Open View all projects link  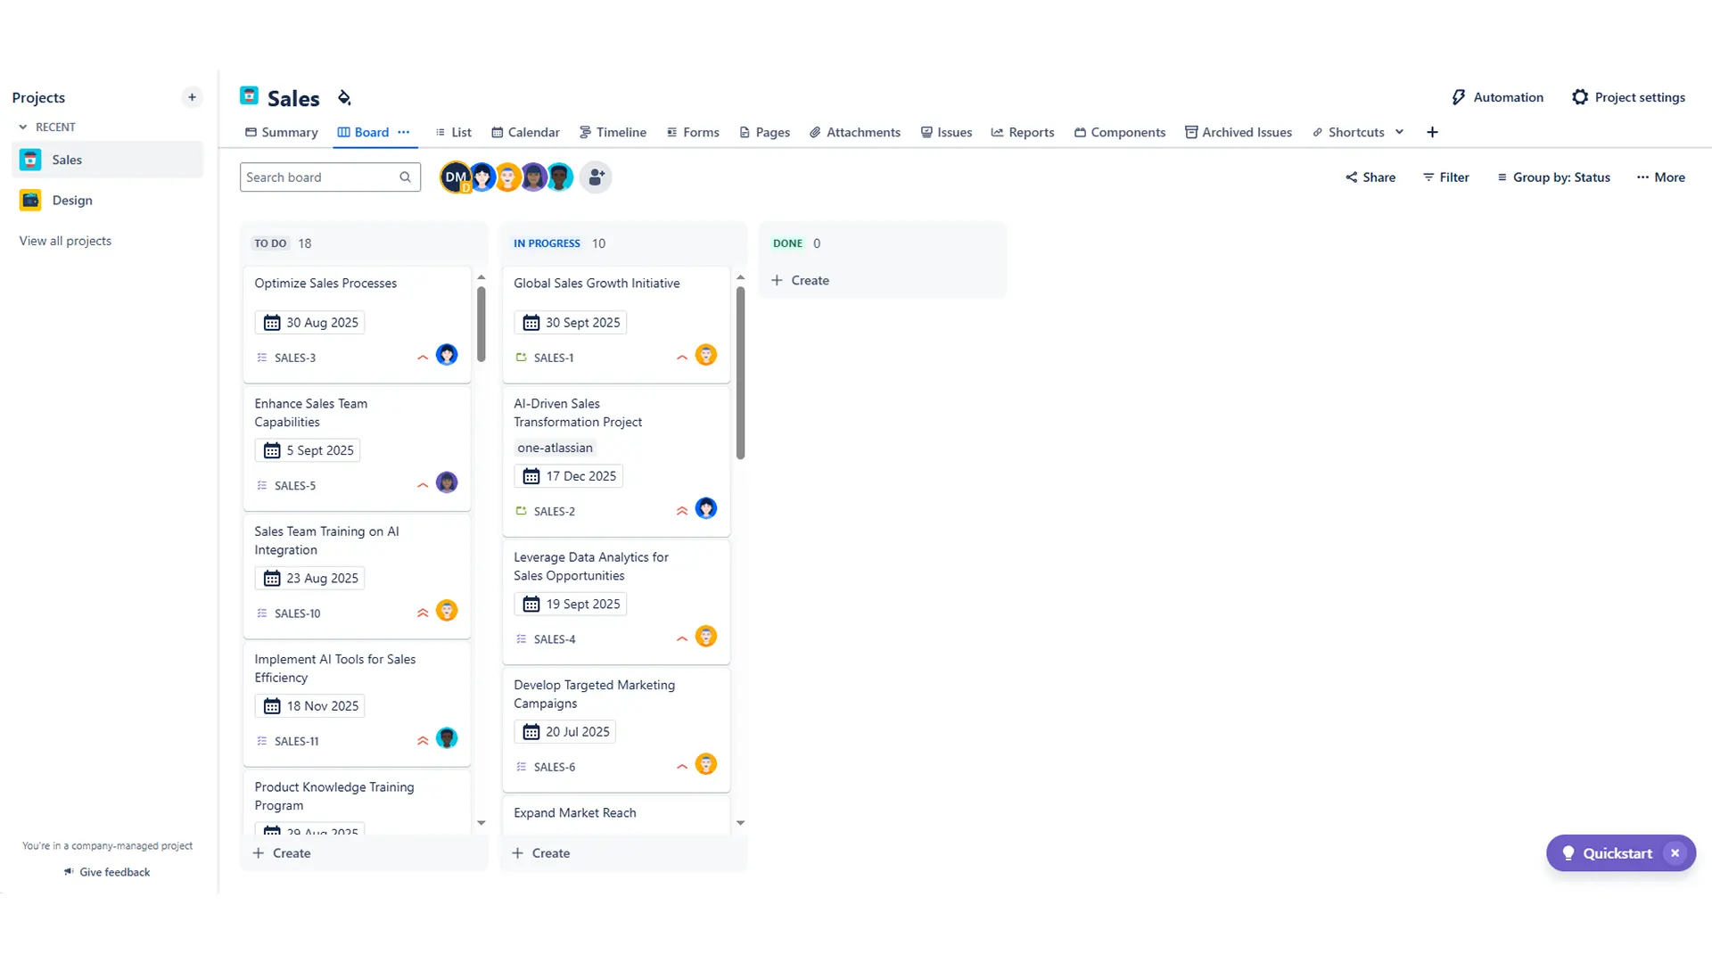[65, 241]
